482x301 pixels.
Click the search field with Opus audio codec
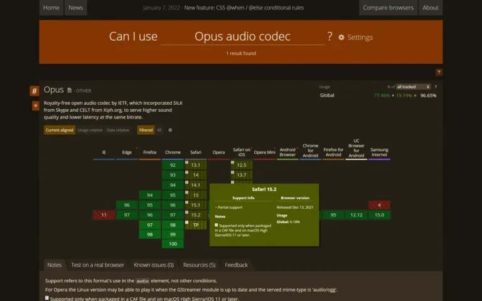pyautogui.click(x=242, y=36)
